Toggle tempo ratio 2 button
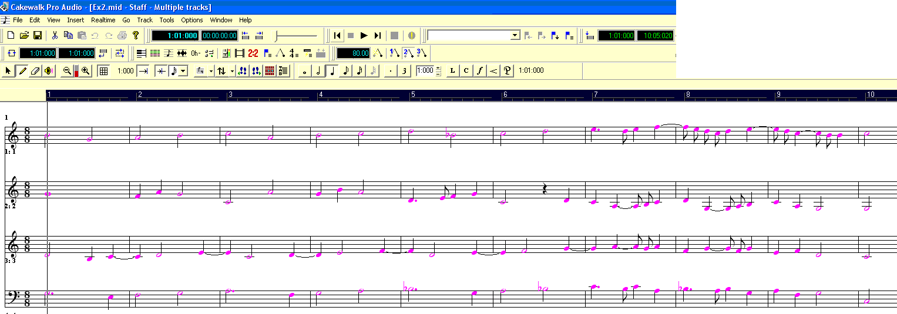Screen dimensions: 897x314 coord(408,53)
